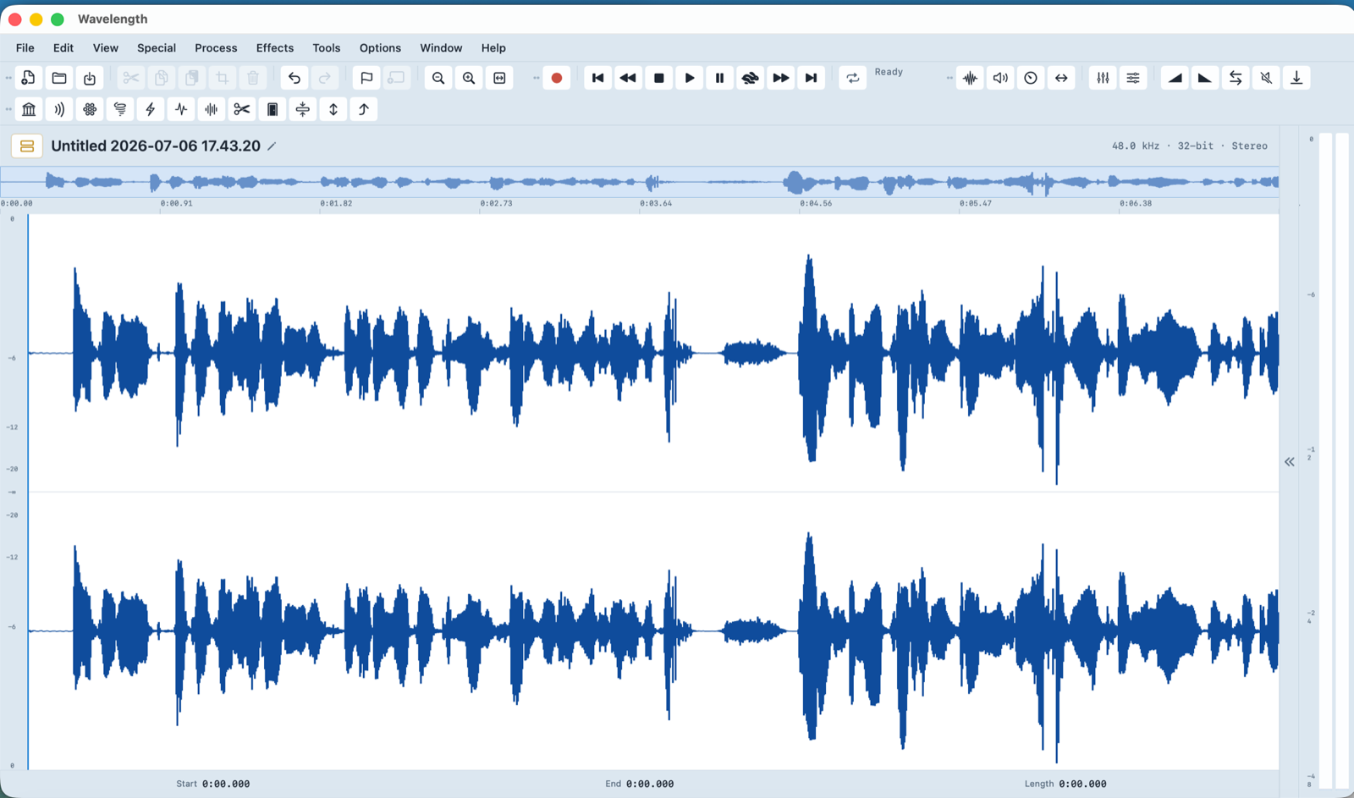Click the 0:02.73 timeline ruler mark
Viewport: 1354px width, 798px height.
496,204
